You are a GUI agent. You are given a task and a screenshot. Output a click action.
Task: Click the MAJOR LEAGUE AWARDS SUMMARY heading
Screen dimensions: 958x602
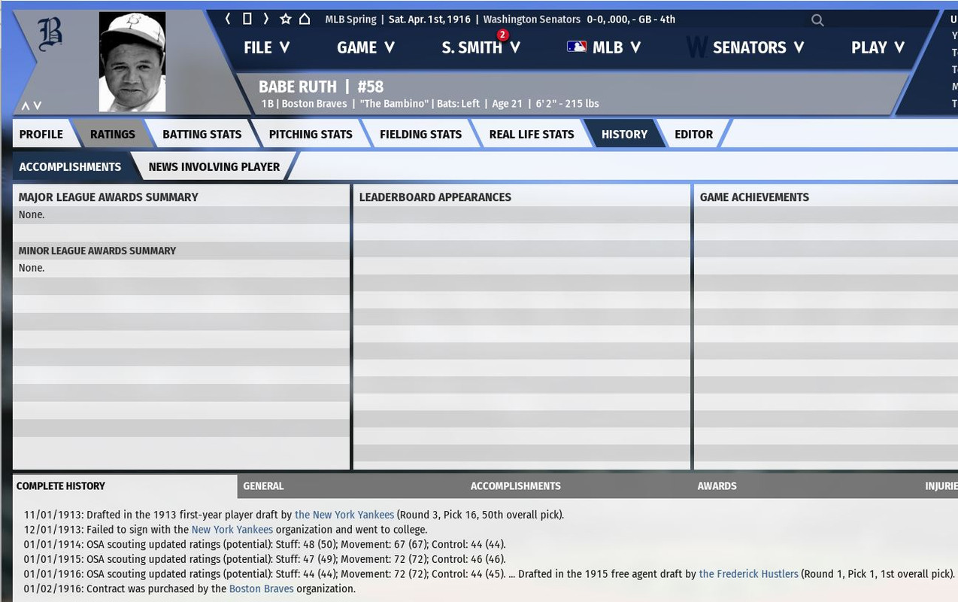point(108,197)
